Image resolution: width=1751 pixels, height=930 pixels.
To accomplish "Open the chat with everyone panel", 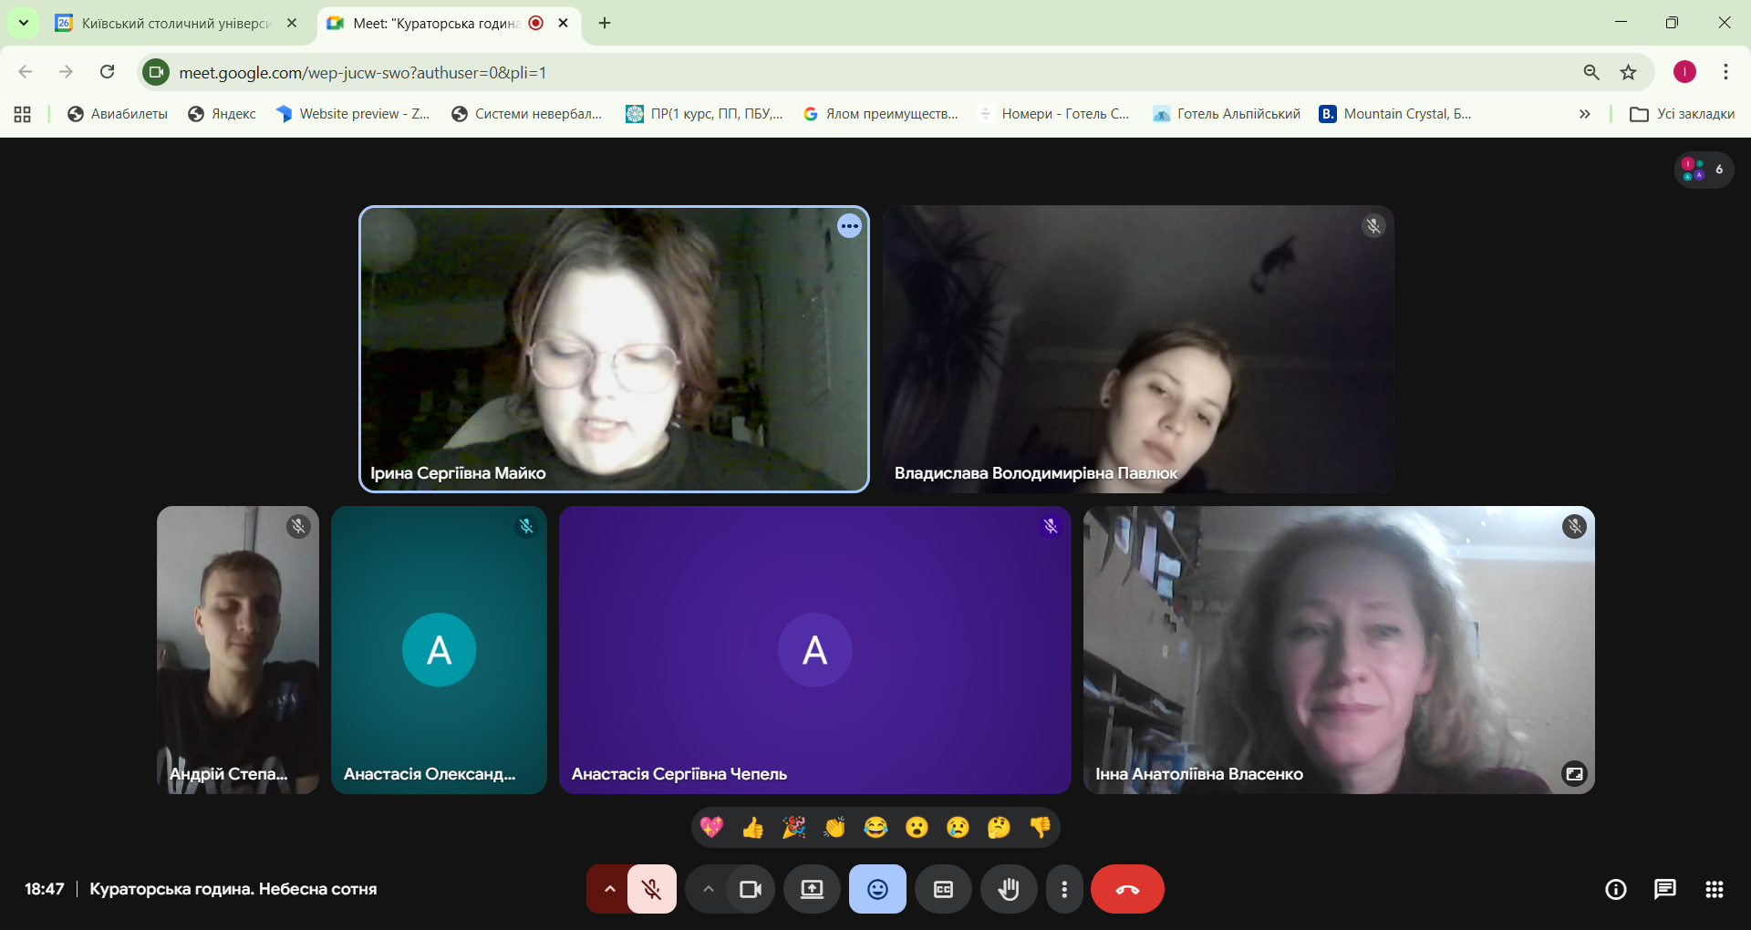I will coord(1664,889).
